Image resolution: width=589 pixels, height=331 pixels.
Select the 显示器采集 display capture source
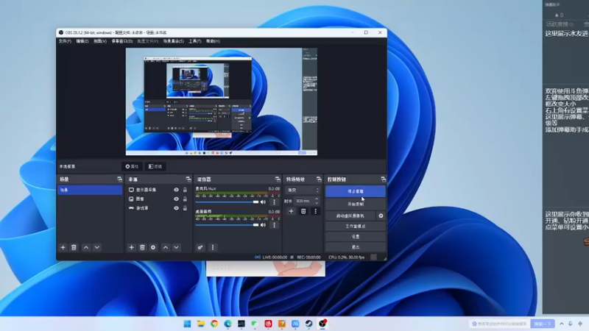[147, 190]
